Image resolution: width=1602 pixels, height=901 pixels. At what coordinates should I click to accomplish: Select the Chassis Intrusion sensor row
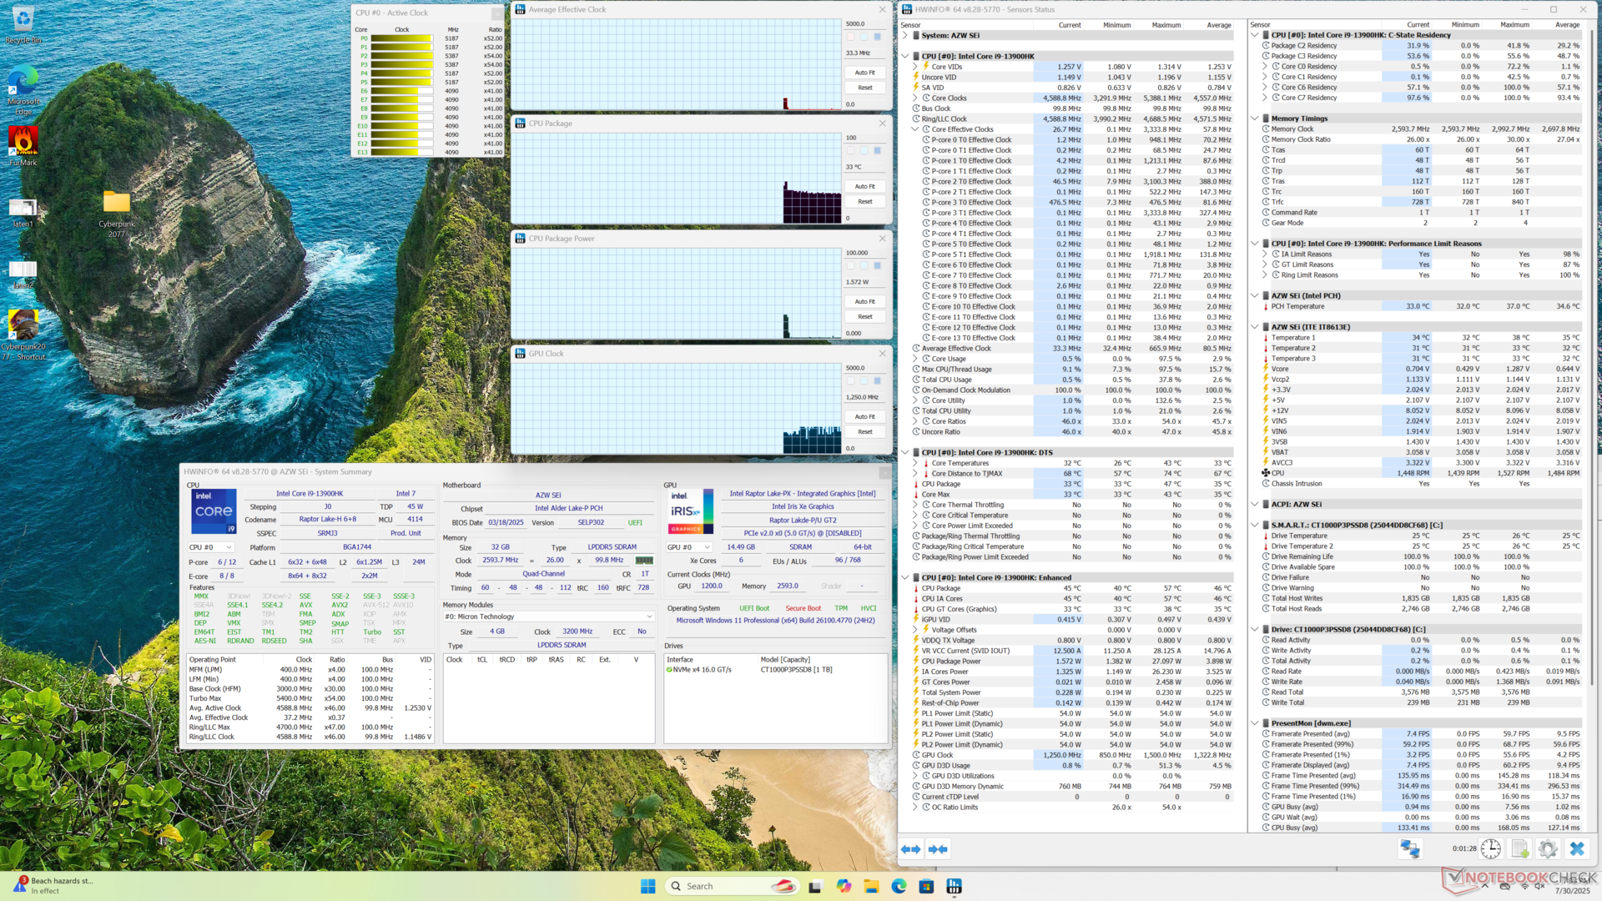(1422, 484)
